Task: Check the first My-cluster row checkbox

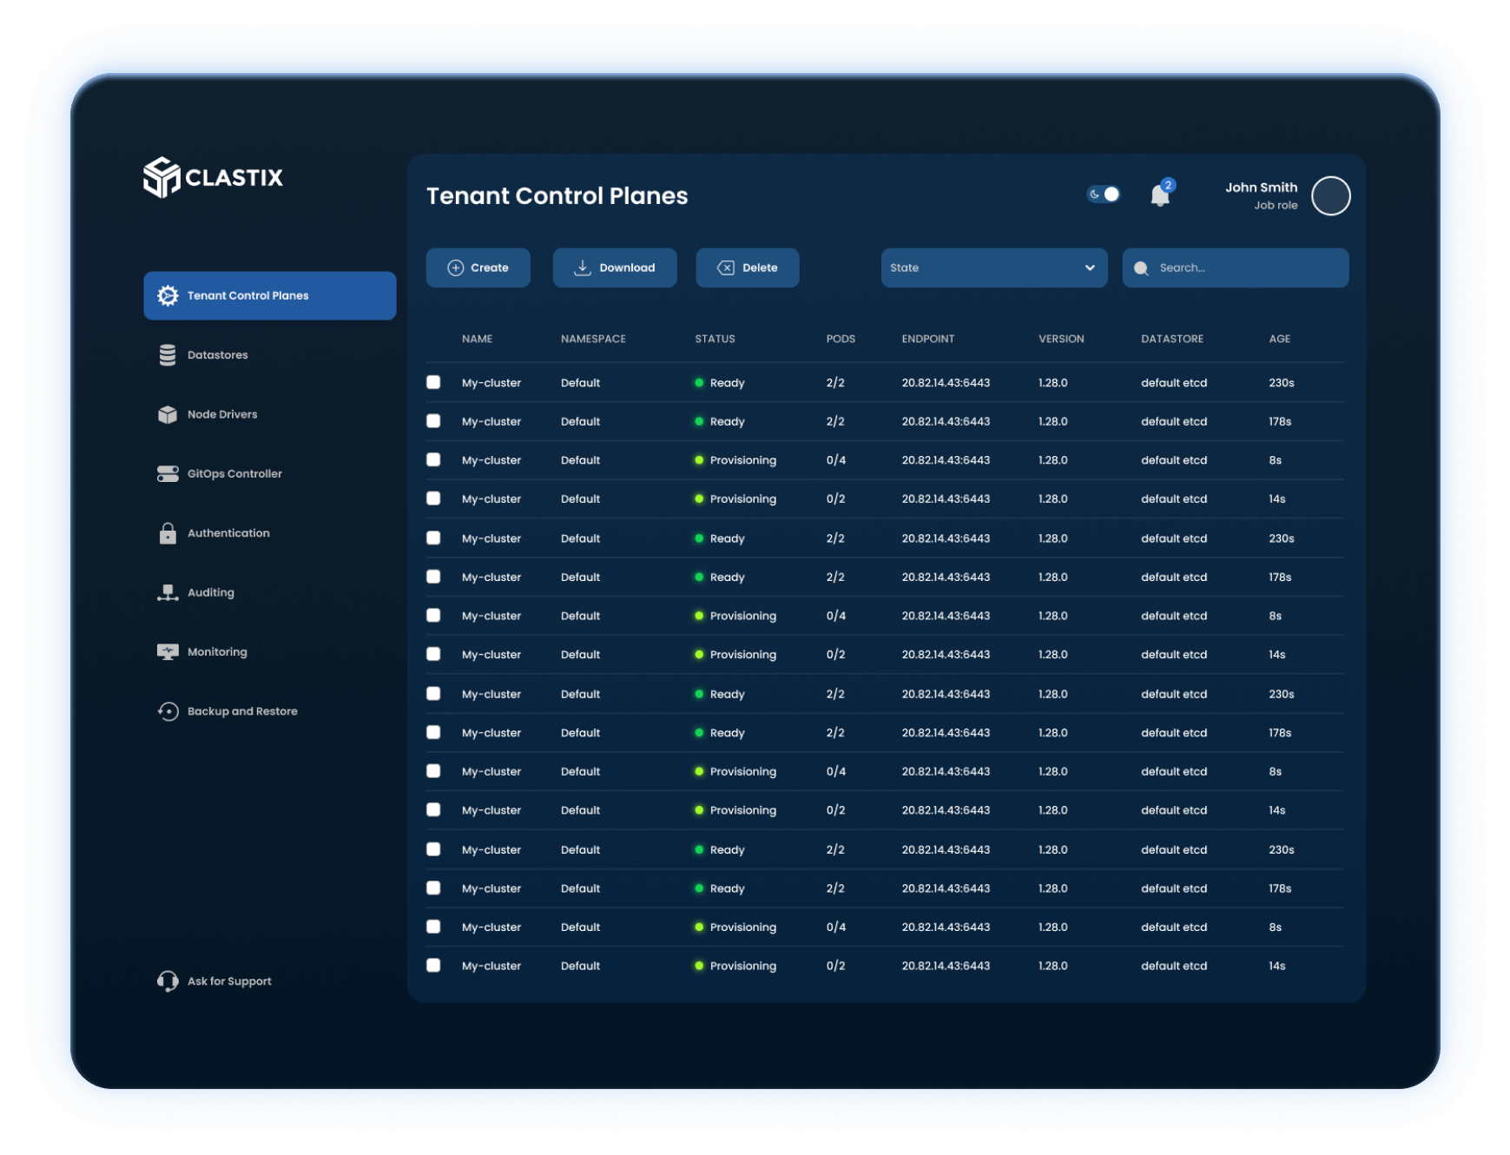Action: click(x=433, y=382)
